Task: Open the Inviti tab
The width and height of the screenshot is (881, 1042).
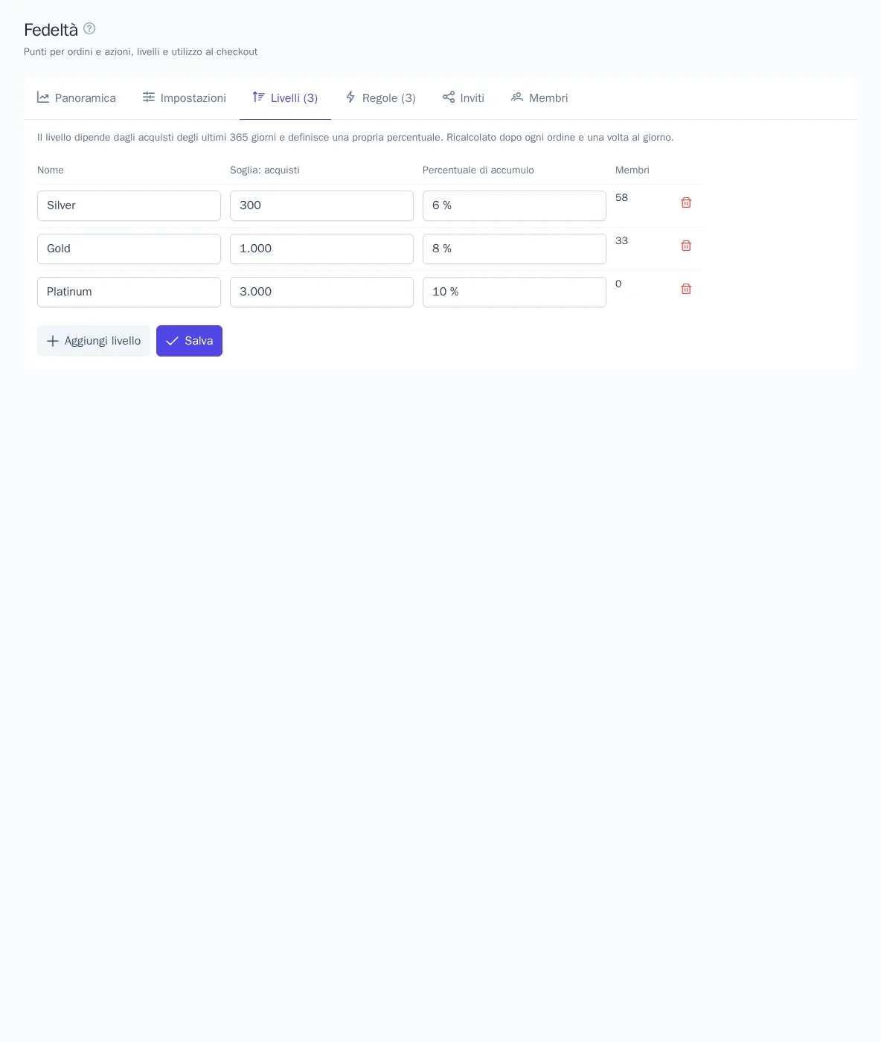Action: pyautogui.click(x=464, y=98)
